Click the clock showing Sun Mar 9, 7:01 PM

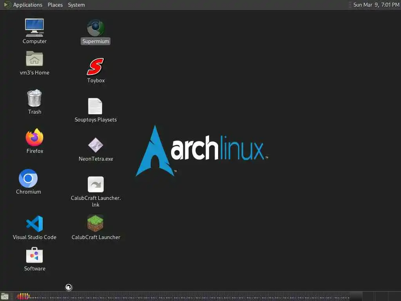tap(376, 5)
